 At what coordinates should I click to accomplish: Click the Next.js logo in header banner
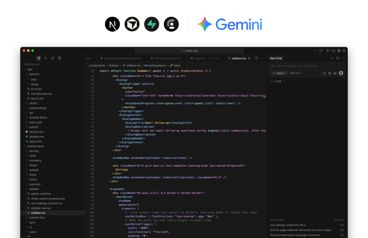coord(112,24)
